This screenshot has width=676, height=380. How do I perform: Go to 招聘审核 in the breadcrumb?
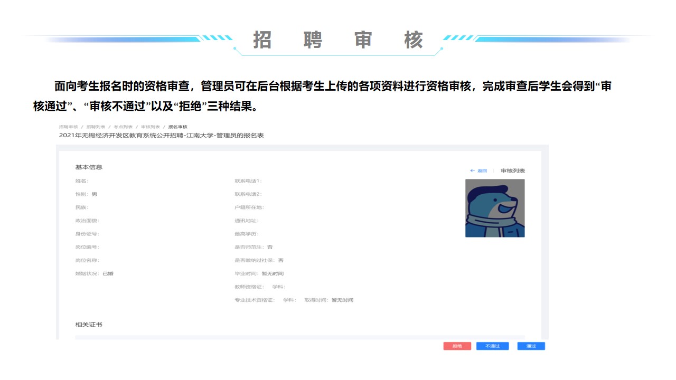68,127
